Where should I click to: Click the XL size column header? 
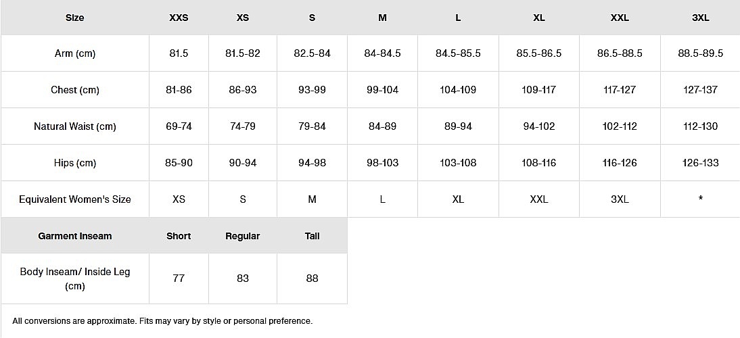click(x=539, y=18)
